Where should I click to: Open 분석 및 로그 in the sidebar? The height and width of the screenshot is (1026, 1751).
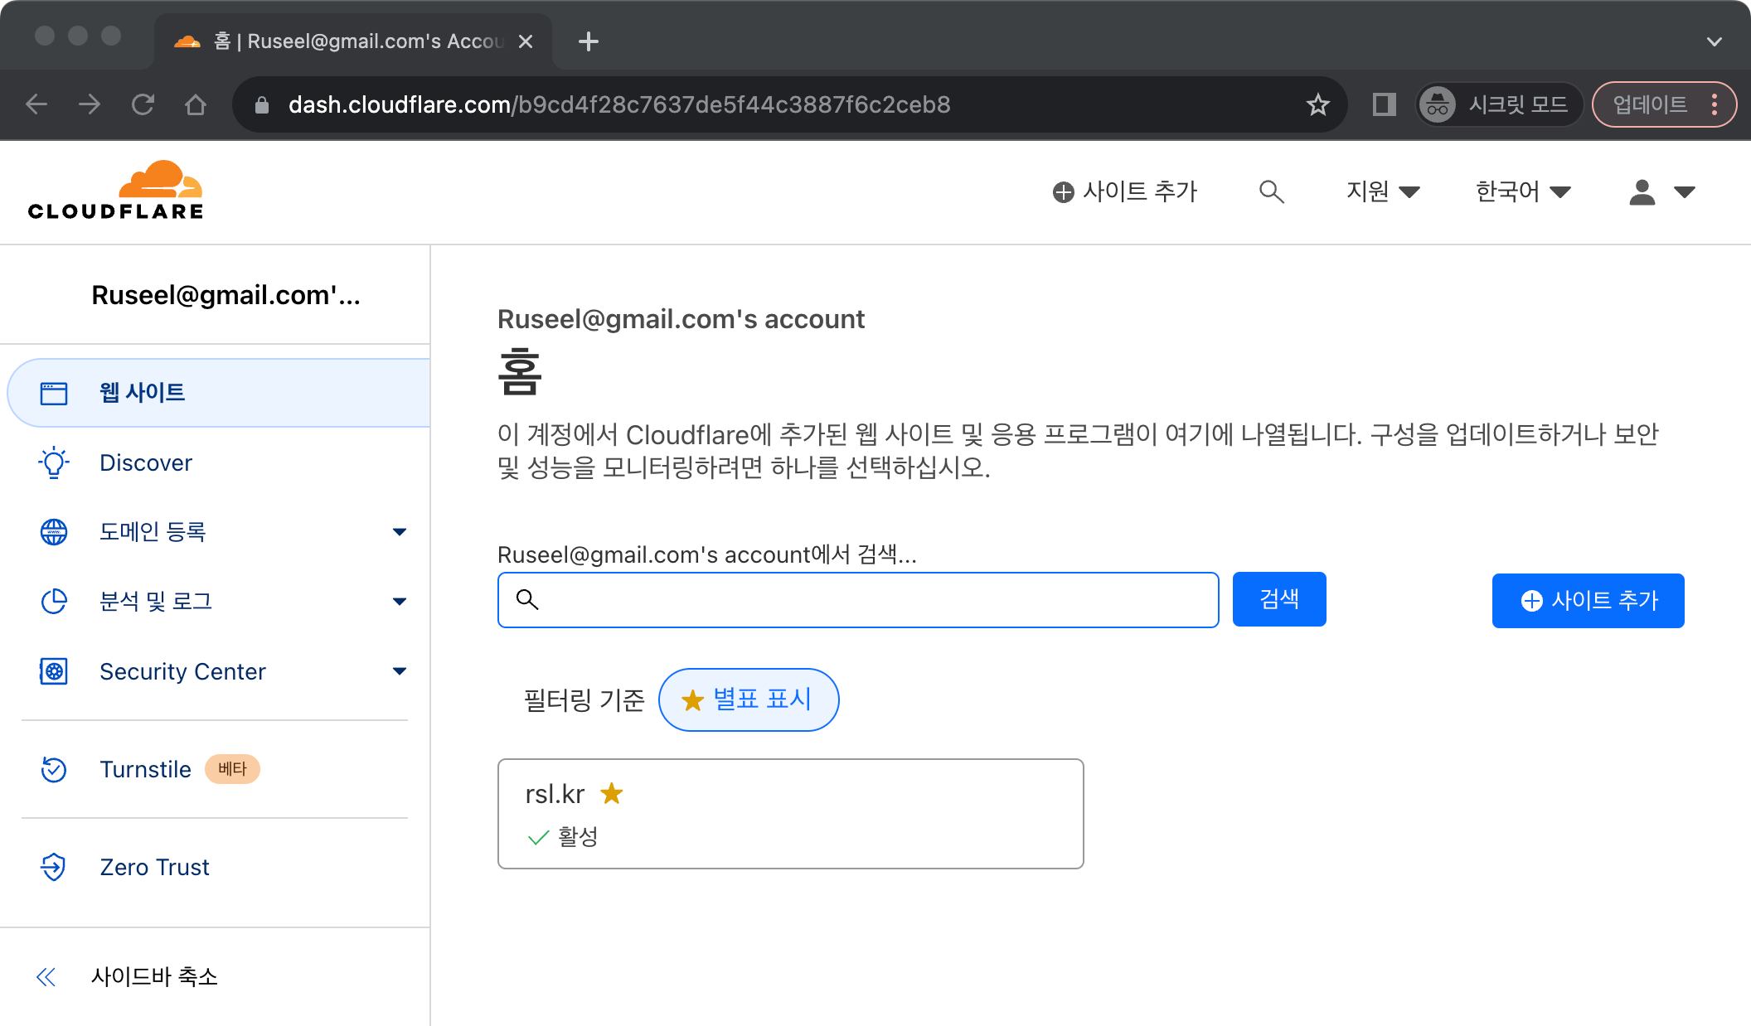tap(216, 602)
